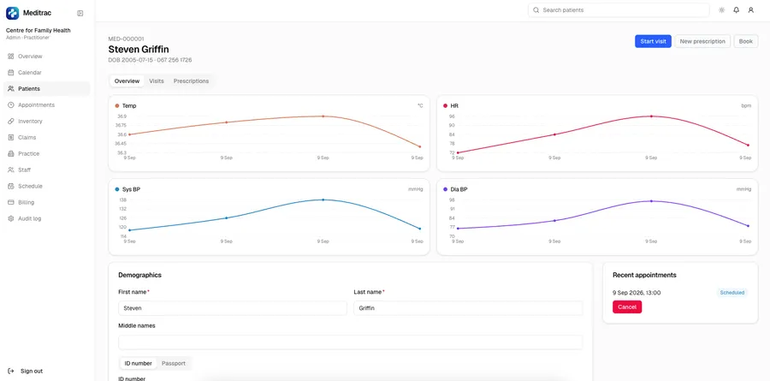Click the Demographics heading

click(140, 276)
